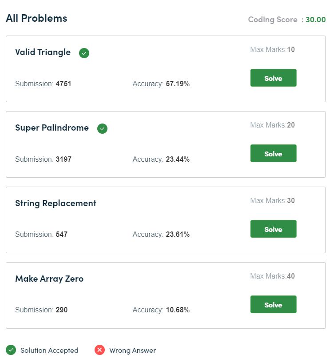Click the Wrong Answer legend label

[x=133, y=351]
